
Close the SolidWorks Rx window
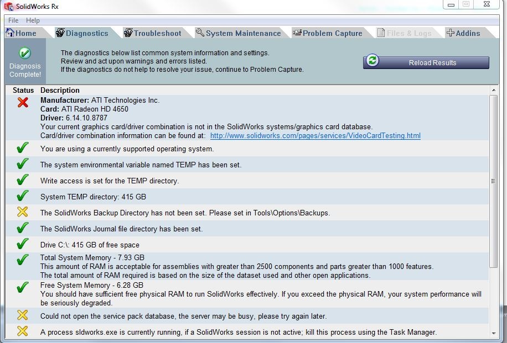tap(487, 4)
